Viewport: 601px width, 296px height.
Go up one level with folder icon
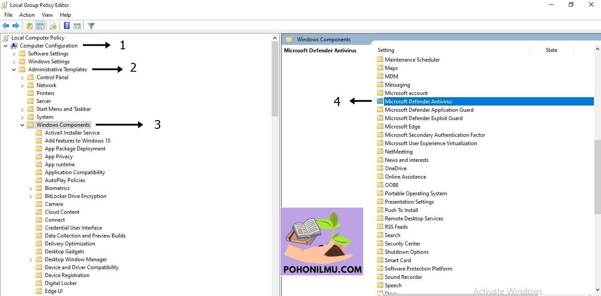30,26
